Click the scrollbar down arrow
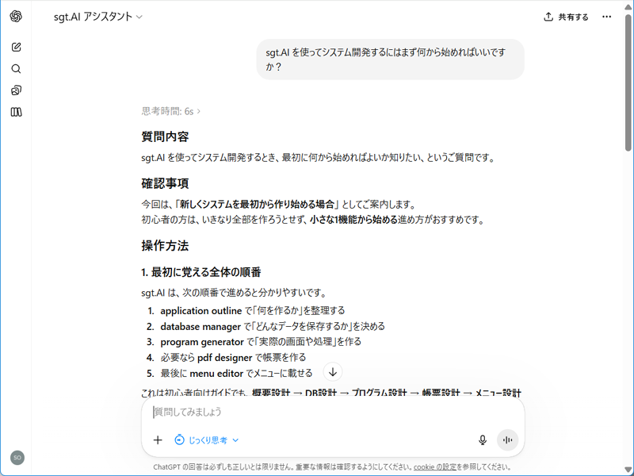Image resolution: width=634 pixels, height=476 pixels. tap(628, 470)
